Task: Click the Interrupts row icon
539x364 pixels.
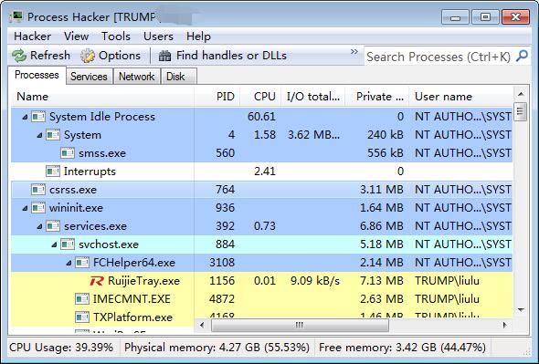Action: click(53, 172)
